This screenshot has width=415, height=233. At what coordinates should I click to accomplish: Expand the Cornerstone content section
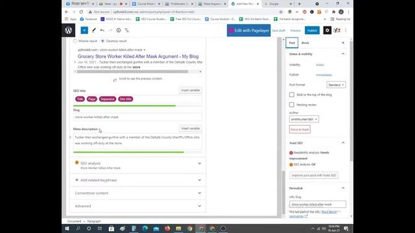coord(137,193)
